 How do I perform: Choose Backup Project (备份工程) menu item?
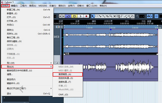(27, 37)
